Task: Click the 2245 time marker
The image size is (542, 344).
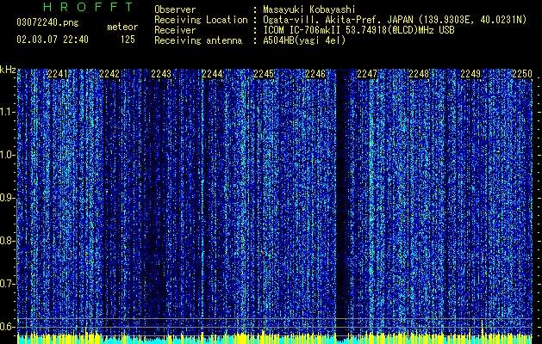Action: (x=264, y=73)
